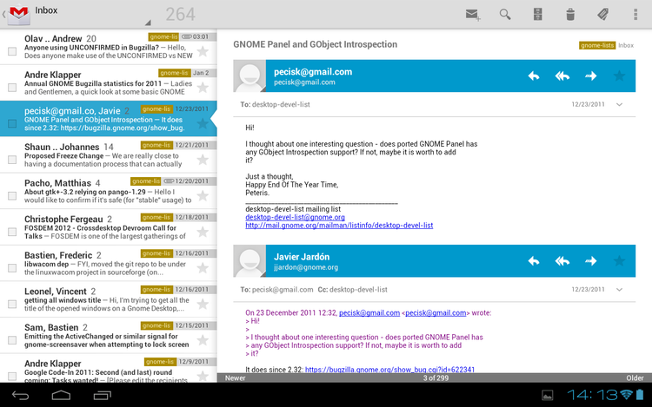
Task: Expand Javier Jardón message header details
Action: 619,288
